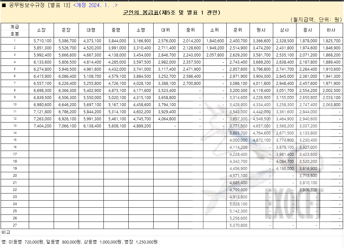The image size is (344, 248).
Task: Click the 계급 header label
Action: [x=15, y=27]
